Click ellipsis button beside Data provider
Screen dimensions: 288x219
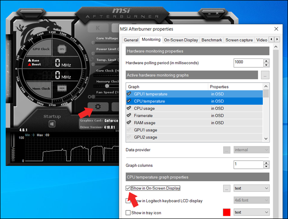(227, 150)
